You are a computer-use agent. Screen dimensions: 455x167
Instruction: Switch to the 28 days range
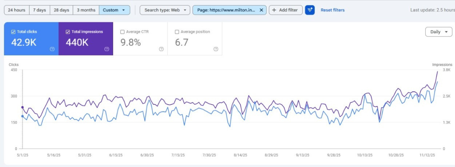click(x=61, y=10)
